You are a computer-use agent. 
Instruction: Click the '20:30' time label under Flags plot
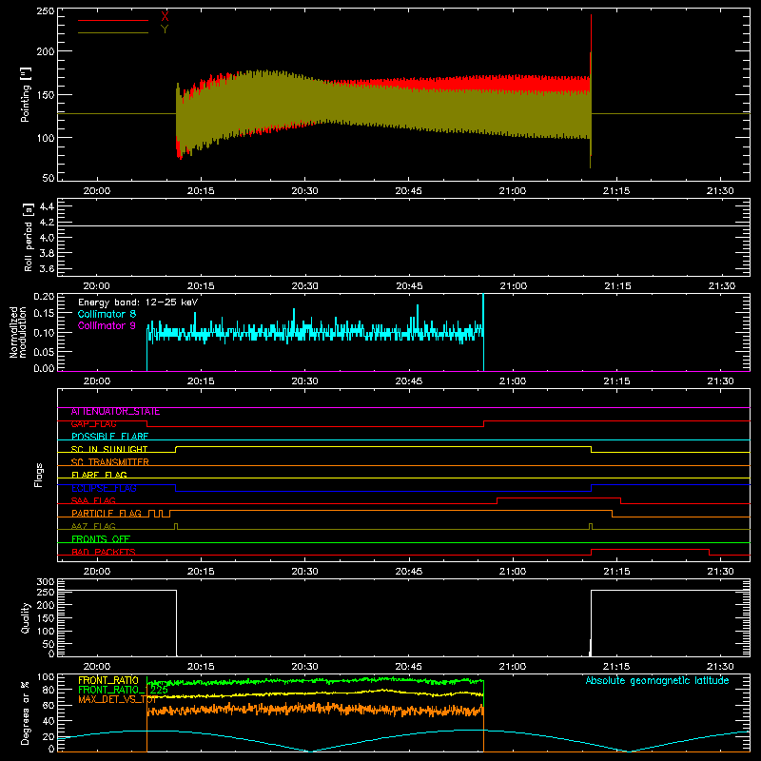click(x=304, y=572)
